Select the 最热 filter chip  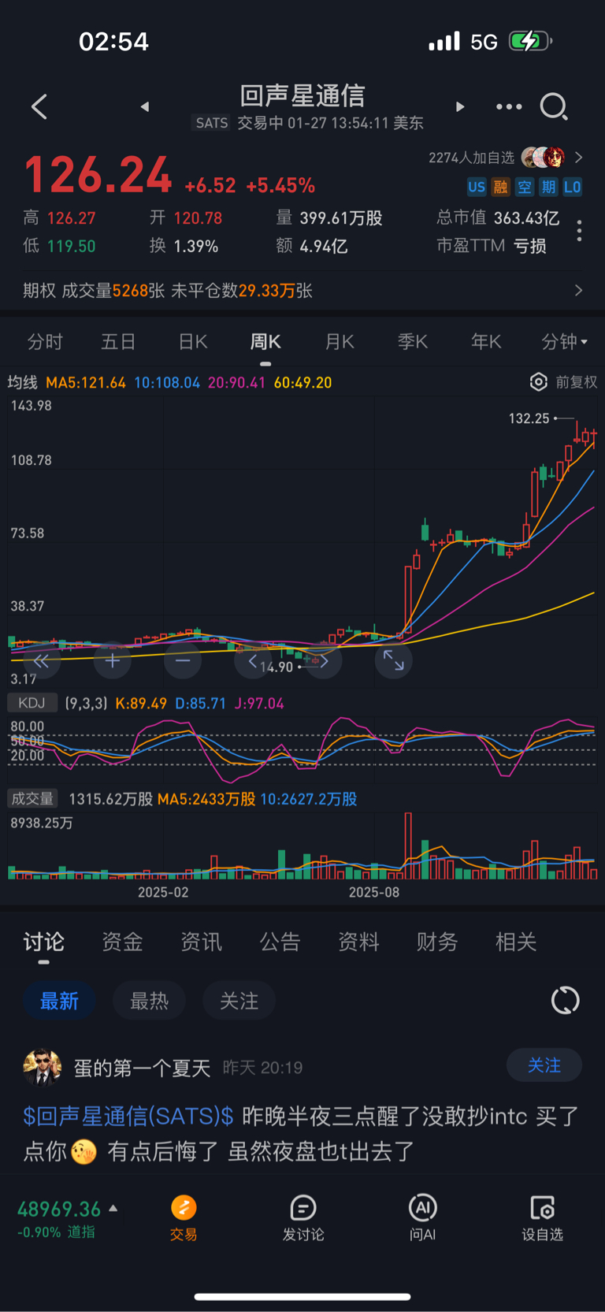tap(150, 1001)
